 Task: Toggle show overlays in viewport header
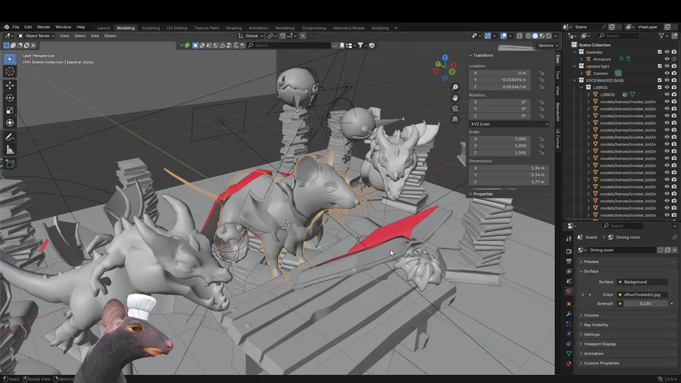pos(503,36)
